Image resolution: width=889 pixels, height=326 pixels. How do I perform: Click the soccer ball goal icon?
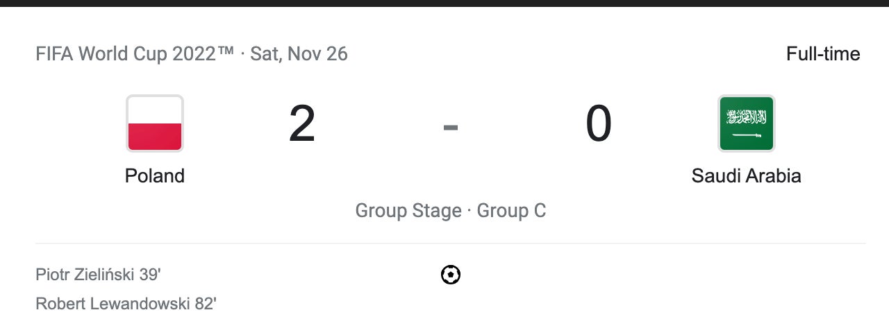pos(451,275)
